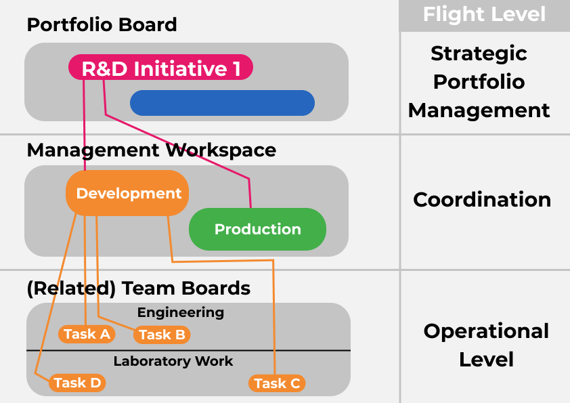Select Task D in Laboratory Work
Viewport: 570px width, 403px height.
pyautogui.click(x=77, y=383)
